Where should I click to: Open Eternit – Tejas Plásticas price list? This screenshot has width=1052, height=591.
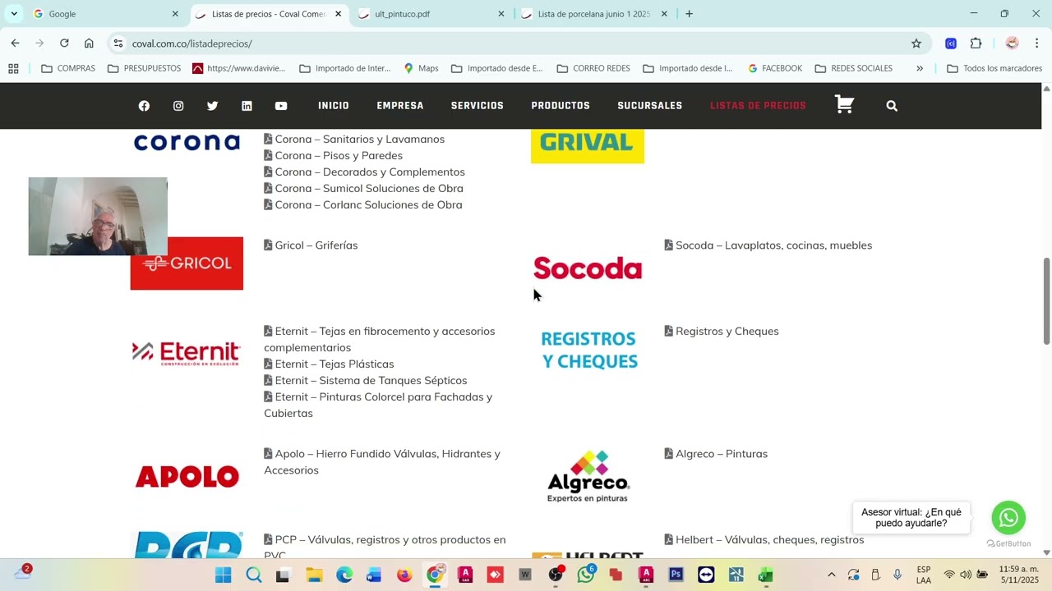pyautogui.click(x=329, y=364)
